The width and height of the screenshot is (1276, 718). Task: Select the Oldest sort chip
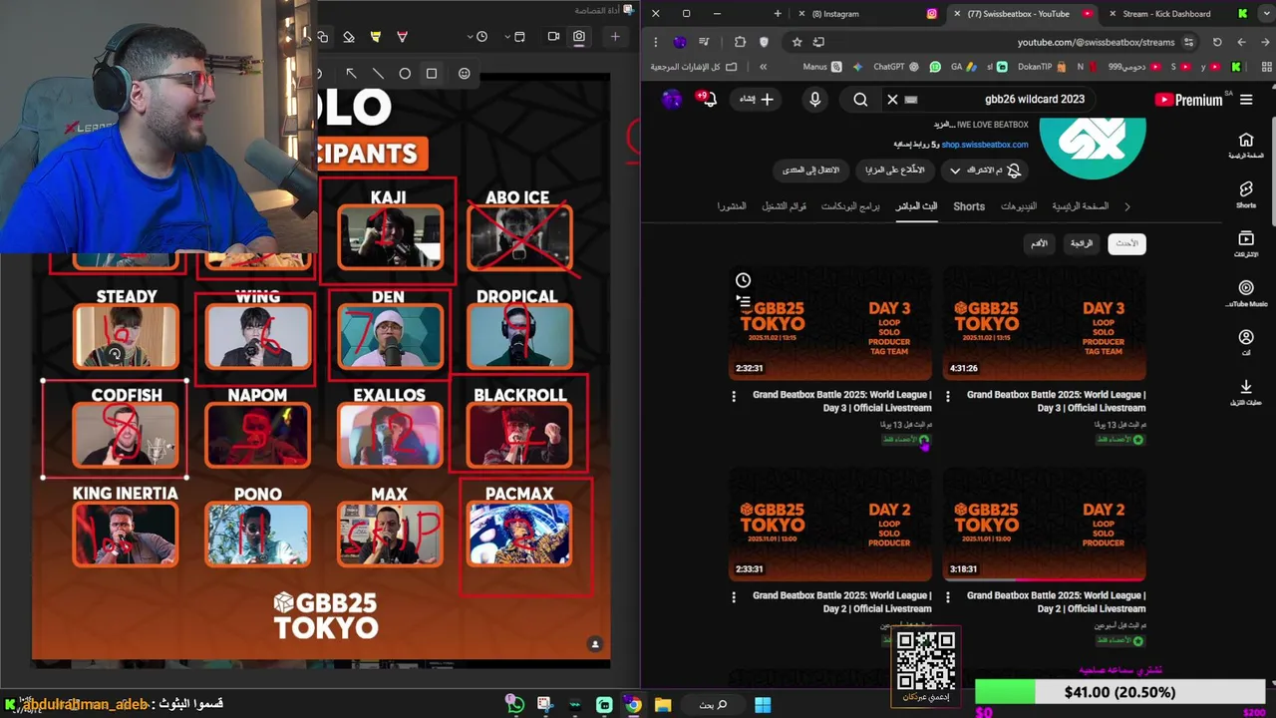pos(1039,243)
